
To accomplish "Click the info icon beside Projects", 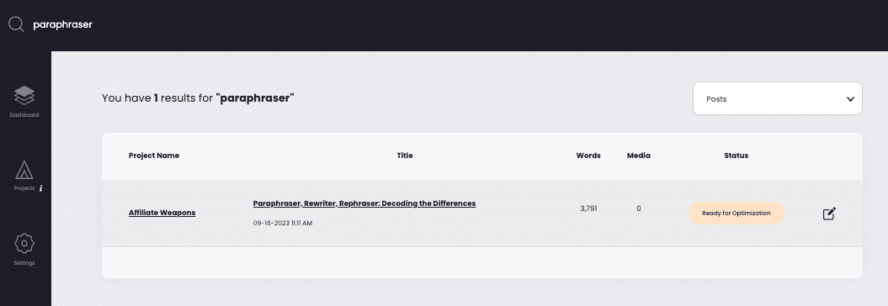I will pyautogui.click(x=40, y=188).
